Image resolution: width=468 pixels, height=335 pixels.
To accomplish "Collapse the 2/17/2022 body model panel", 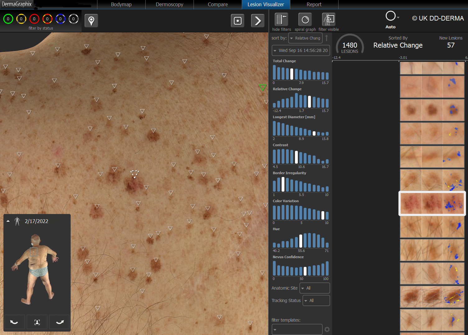I will click(x=8, y=221).
